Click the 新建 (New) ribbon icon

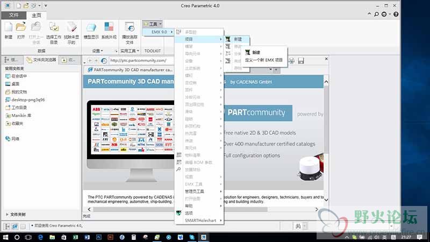click(9, 27)
